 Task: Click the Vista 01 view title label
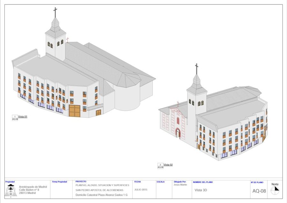pos(23,117)
